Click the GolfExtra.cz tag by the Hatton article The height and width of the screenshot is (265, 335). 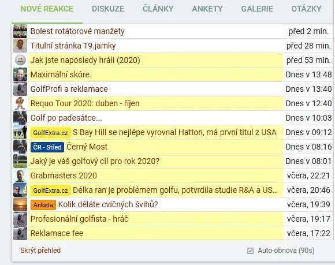tap(51, 133)
